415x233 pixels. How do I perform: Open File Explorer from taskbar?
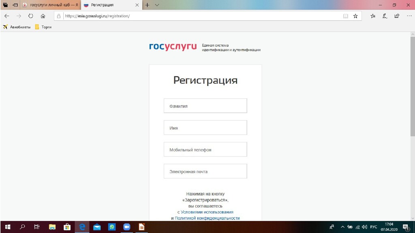pyautogui.click(x=52, y=227)
